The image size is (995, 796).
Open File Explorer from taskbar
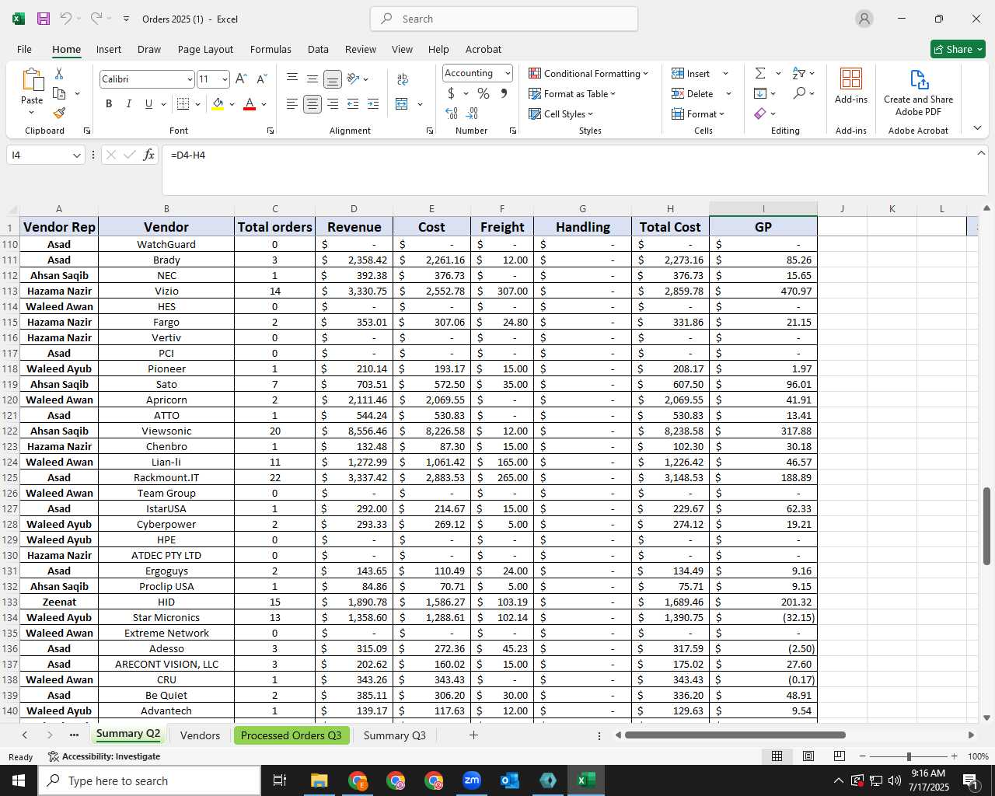(x=319, y=780)
